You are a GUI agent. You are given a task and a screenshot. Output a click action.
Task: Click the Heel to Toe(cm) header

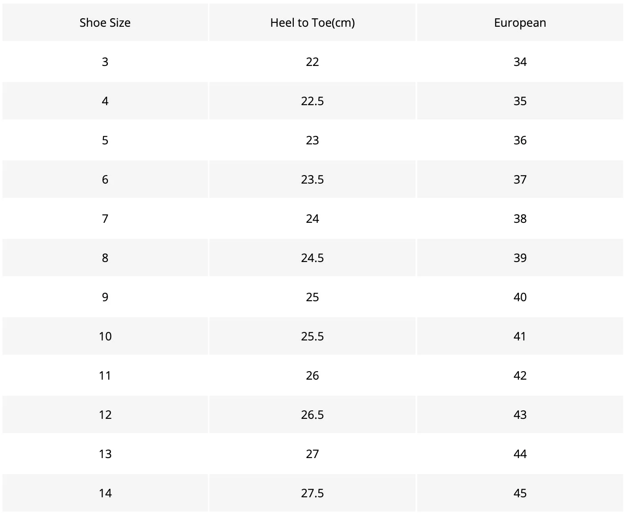tap(312, 23)
